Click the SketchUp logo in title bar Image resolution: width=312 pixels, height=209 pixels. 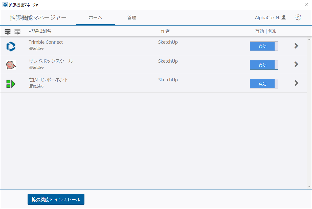pyautogui.click(x=5, y=5)
